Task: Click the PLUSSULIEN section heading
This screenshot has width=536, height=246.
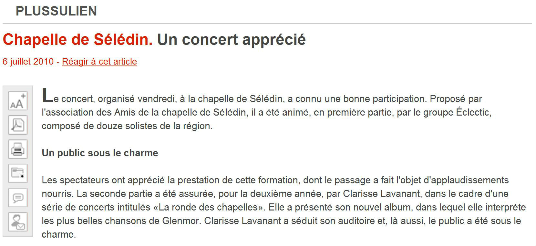Action: click(56, 11)
